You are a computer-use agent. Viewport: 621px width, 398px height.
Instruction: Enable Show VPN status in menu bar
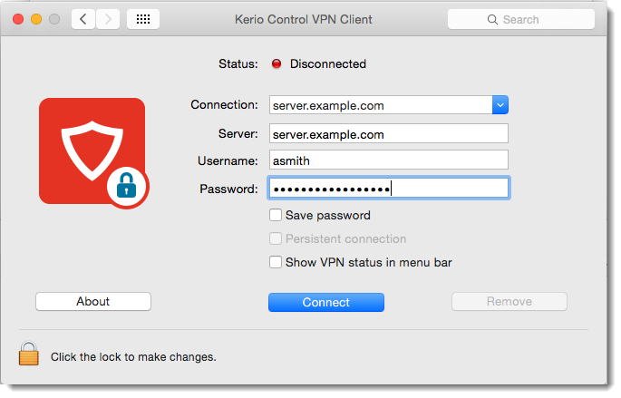click(x=276, y=263)
